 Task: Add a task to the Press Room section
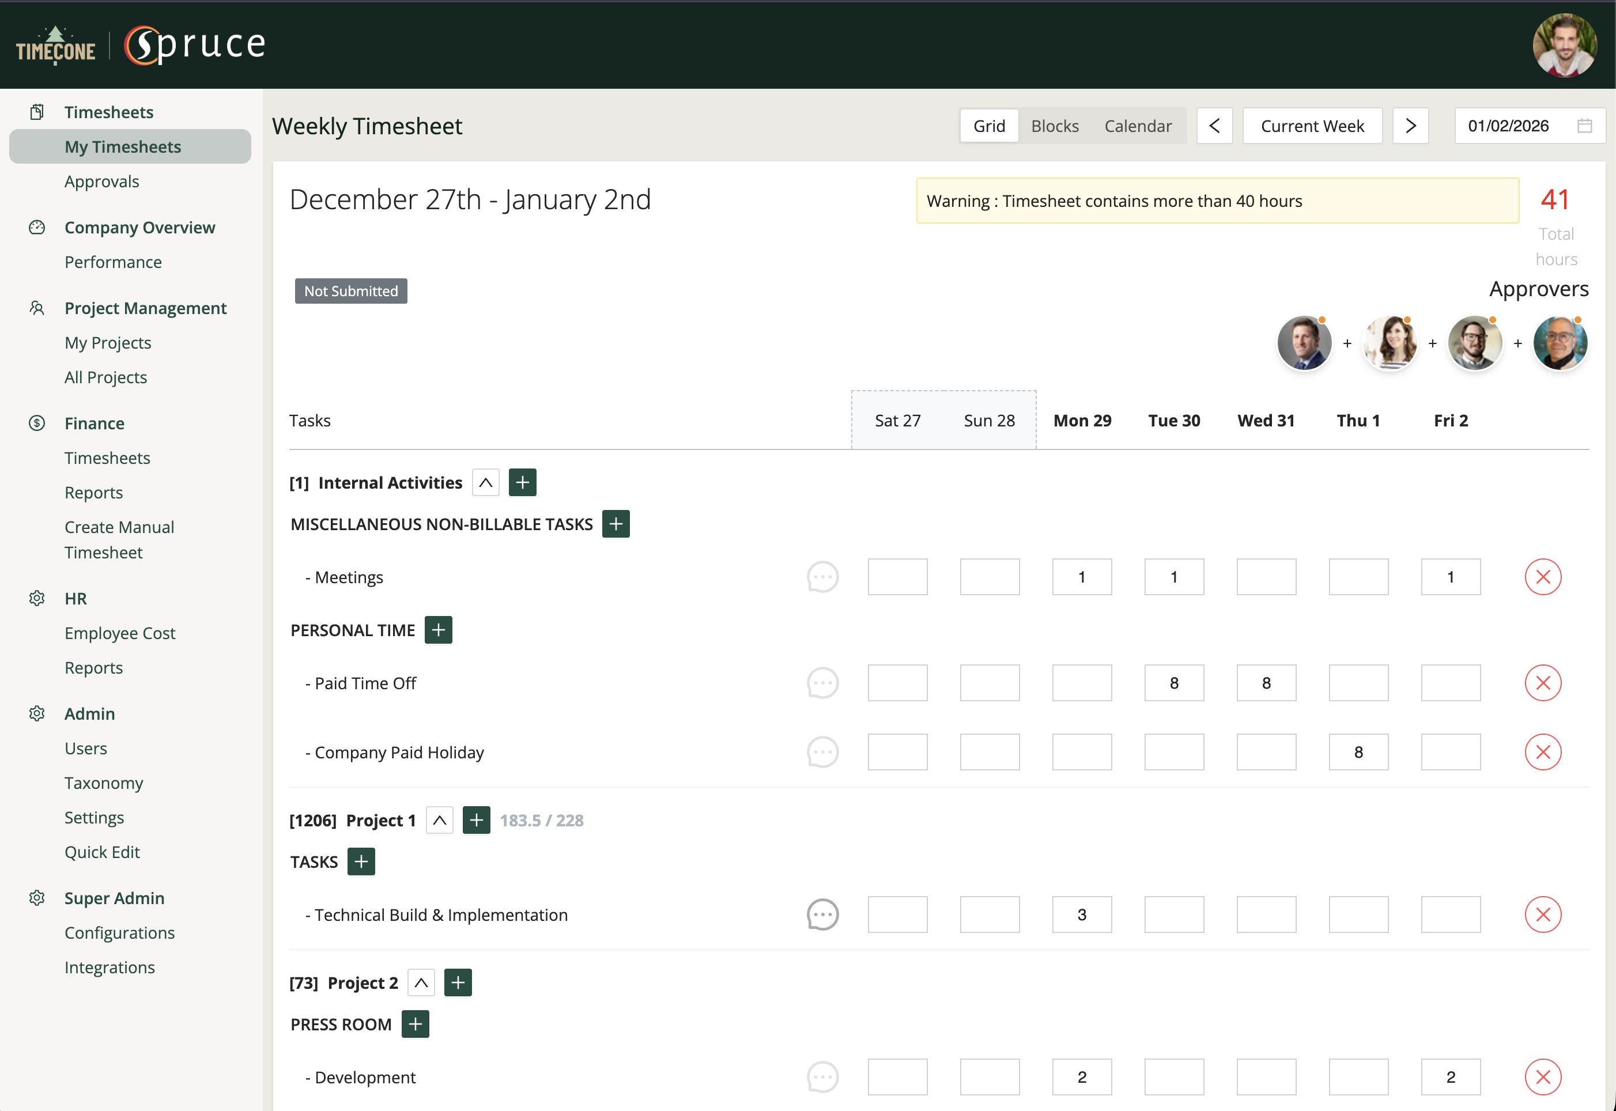[415, 1024]
